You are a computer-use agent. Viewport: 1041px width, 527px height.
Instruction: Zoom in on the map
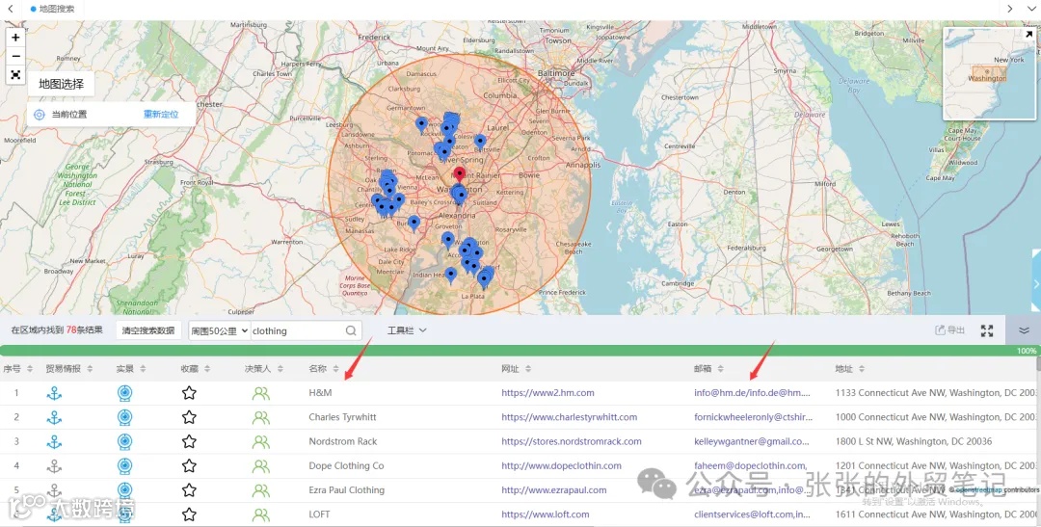tap(16, 38)
